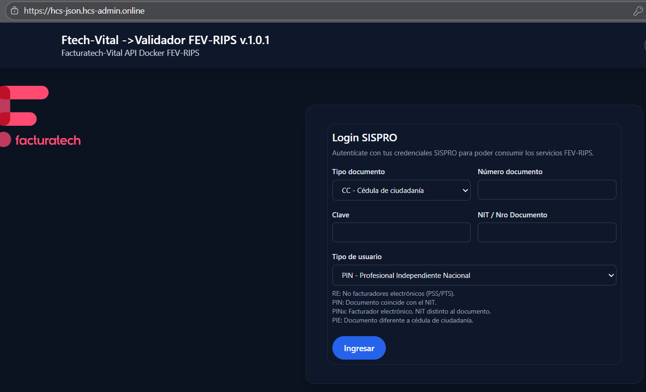The image size is (646, 392).
Task: Click the lock icon in the address bar
Action: [15, 10]
